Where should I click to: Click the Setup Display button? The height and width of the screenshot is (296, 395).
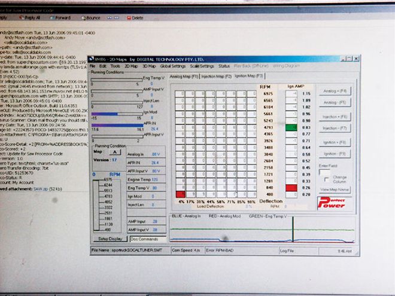[x=110, y=239]
